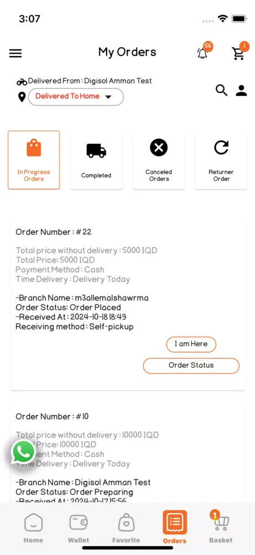Click the dropdown arrow beside Delivered To Home
Viewport: 255px width, 555px height.
click(109, 97)
